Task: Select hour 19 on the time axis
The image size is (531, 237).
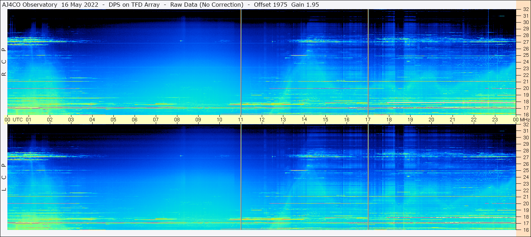Action: coord(410,120)
